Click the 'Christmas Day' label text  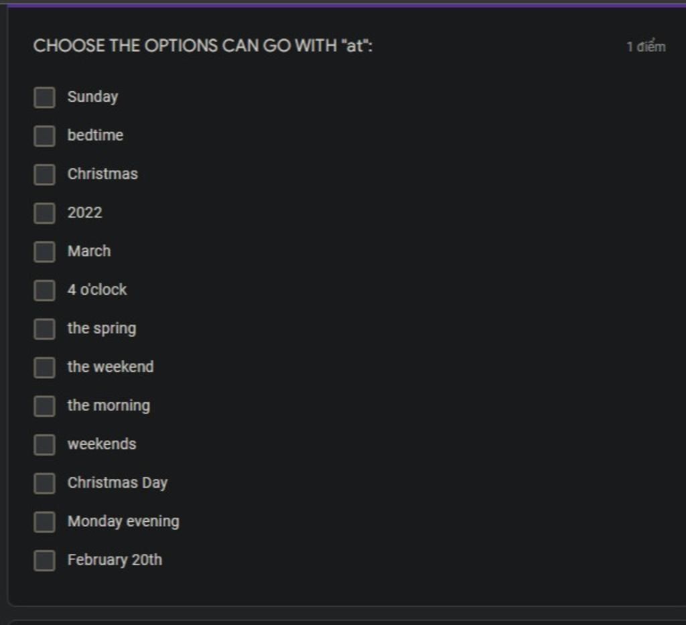pos(118,483)
